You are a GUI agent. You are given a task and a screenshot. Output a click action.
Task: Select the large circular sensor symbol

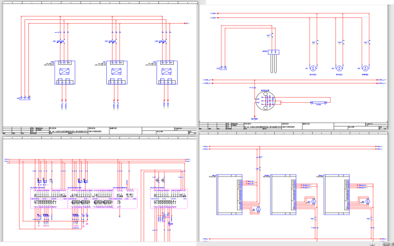pyautogui.click(x=265, y=101)
